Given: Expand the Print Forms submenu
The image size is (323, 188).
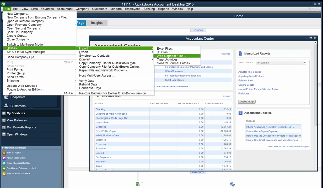Looking at the screenshot, I should pyautogui.click(x=75, y=70).
